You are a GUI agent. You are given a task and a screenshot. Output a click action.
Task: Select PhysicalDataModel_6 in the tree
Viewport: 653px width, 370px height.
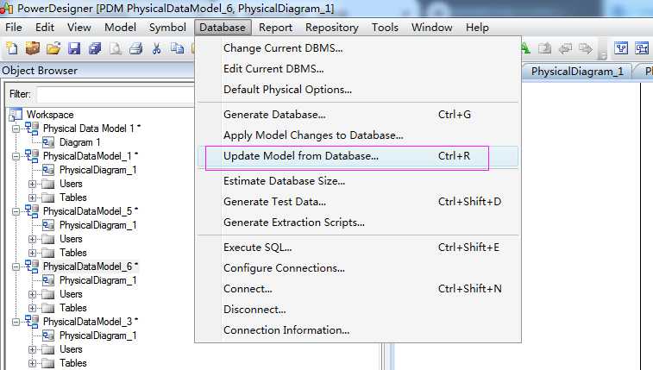coord(90,267)
